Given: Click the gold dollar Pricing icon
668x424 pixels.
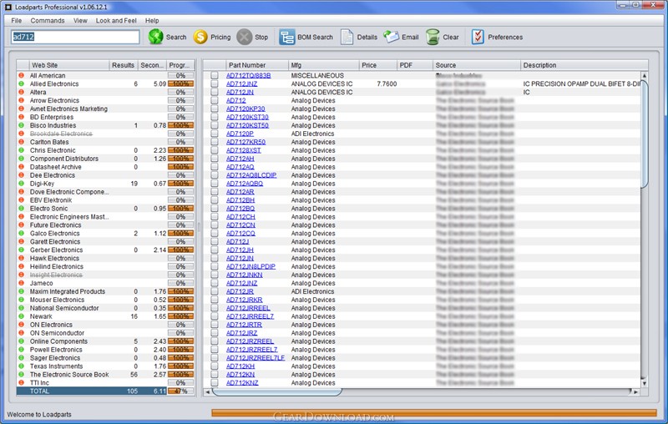Looking at the screenshot, I should click(x=200, y=37).
